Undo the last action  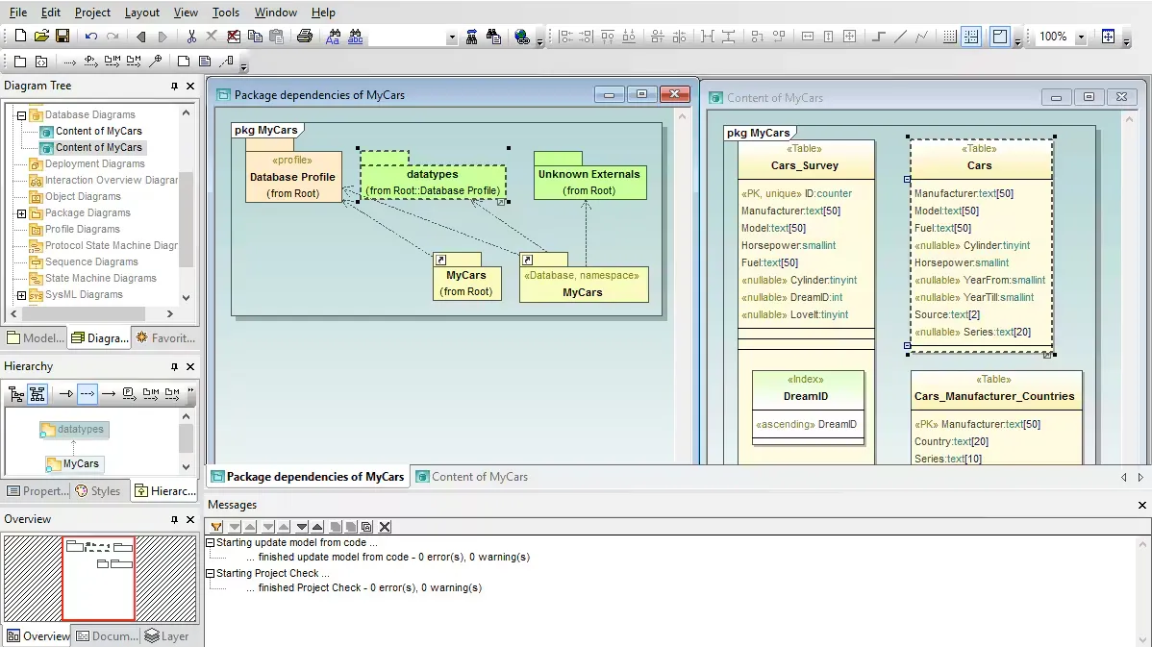coord(91,36)
